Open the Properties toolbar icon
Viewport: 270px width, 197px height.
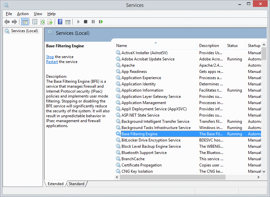click(x=35, y=22)
